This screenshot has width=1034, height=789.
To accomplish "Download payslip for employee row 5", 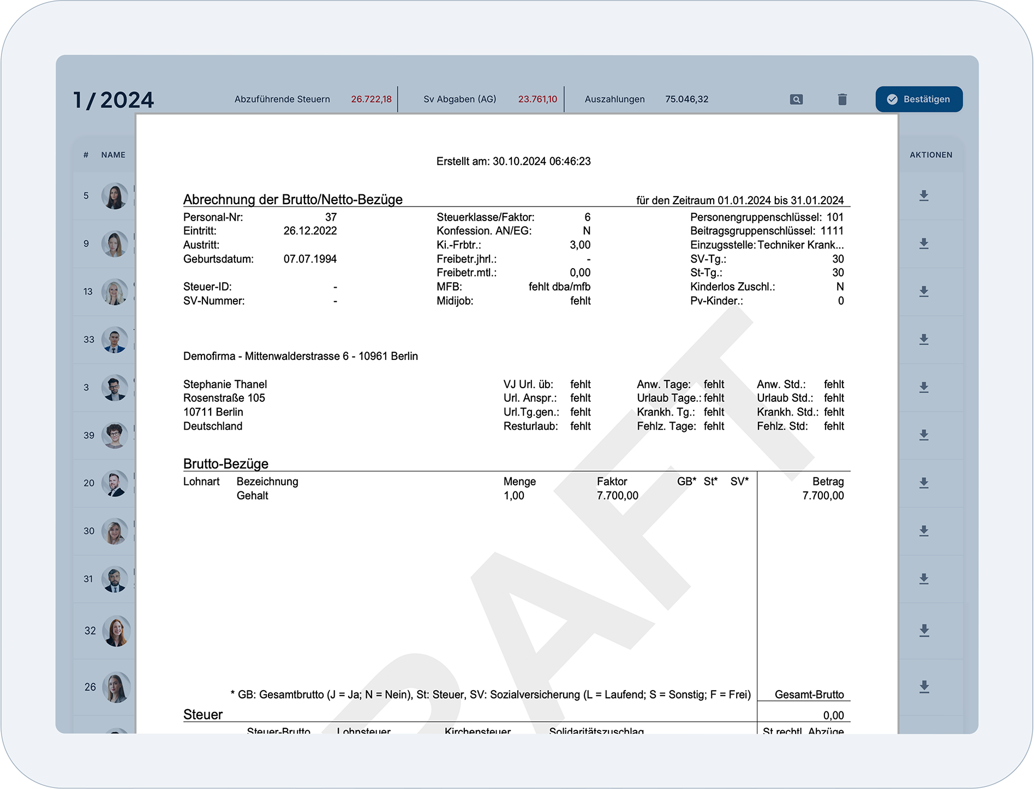I will (x=924, y=195).
